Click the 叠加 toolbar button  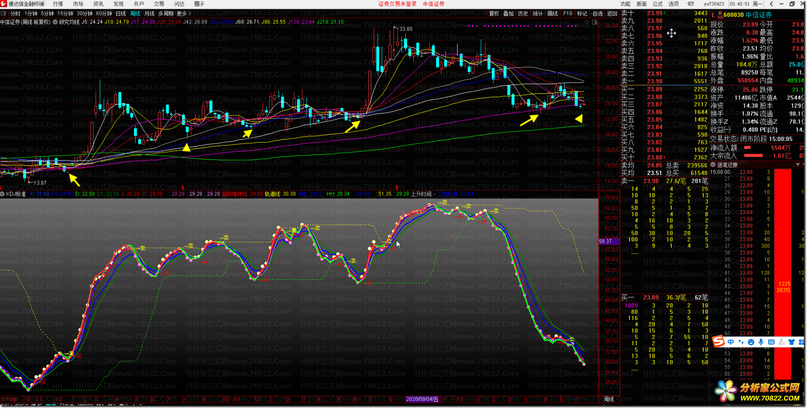(509, 13)
